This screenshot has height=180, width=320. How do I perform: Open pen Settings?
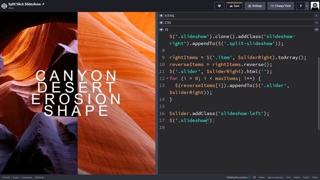pyautogui.click(x=255, y=6)
